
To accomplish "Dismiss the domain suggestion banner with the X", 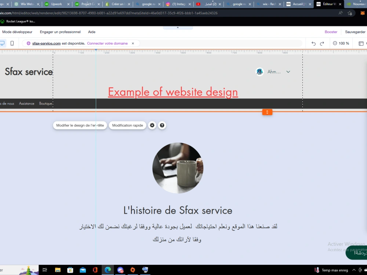I will [132, 43].
